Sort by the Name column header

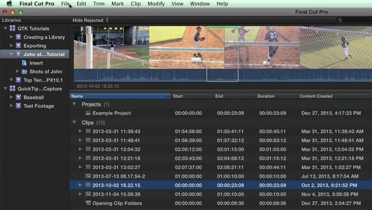[x=120, y=96]
